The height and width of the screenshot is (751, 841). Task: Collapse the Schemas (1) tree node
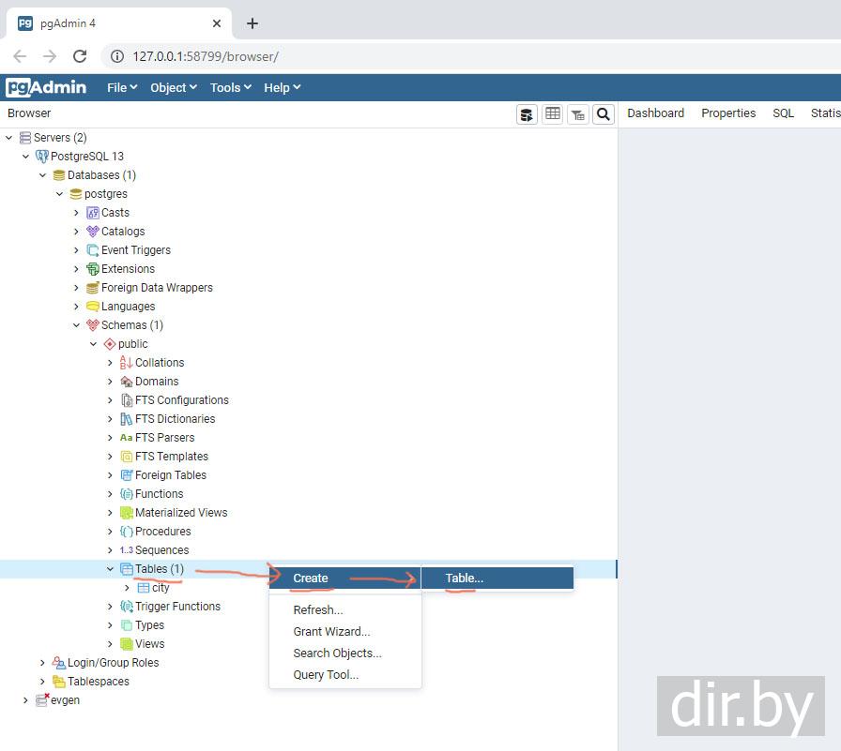click(x=77, y=325)
